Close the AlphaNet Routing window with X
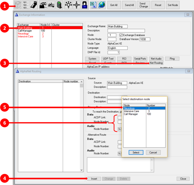 [x=189, y=71]
